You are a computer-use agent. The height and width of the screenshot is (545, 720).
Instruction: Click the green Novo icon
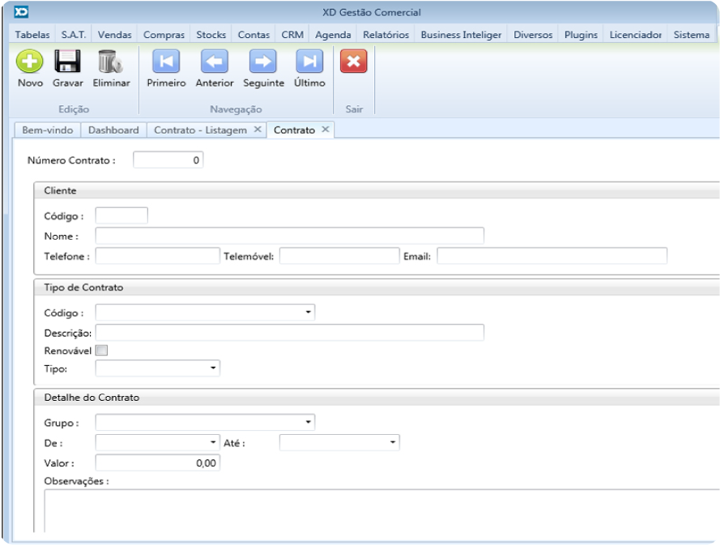[x=30, y=62]
